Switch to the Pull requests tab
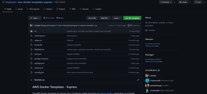The height and width of the screenshot is (94, 207). tap(33, 9)
